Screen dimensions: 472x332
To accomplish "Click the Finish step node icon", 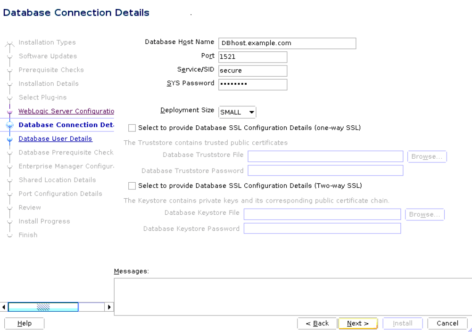I will coord(10,235).
